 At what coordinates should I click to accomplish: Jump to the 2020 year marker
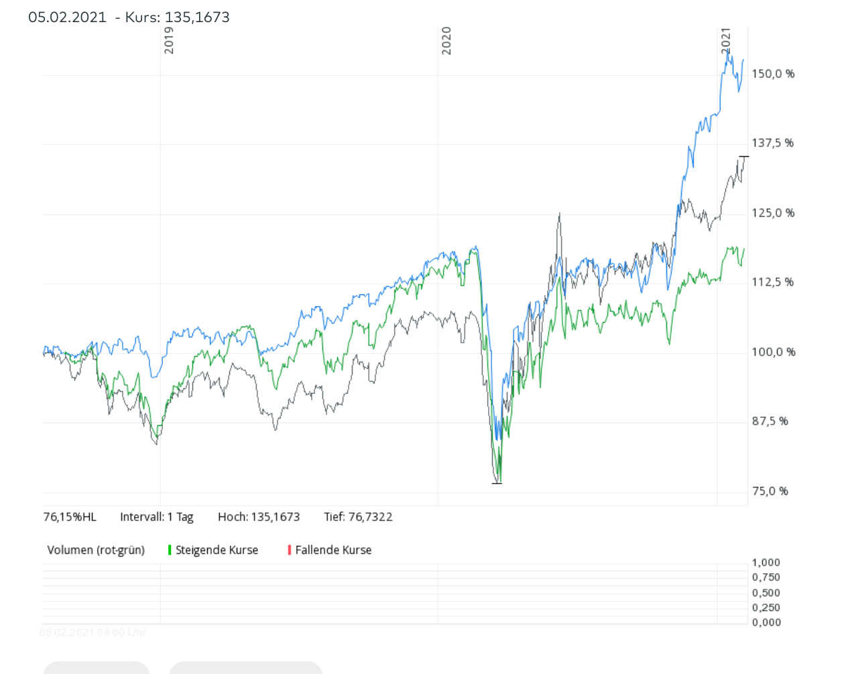[446, 40]
